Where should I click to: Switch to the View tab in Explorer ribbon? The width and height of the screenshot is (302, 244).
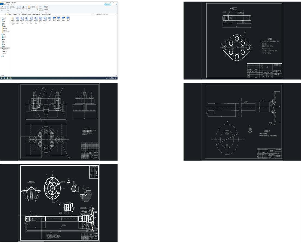coord(11,4)
